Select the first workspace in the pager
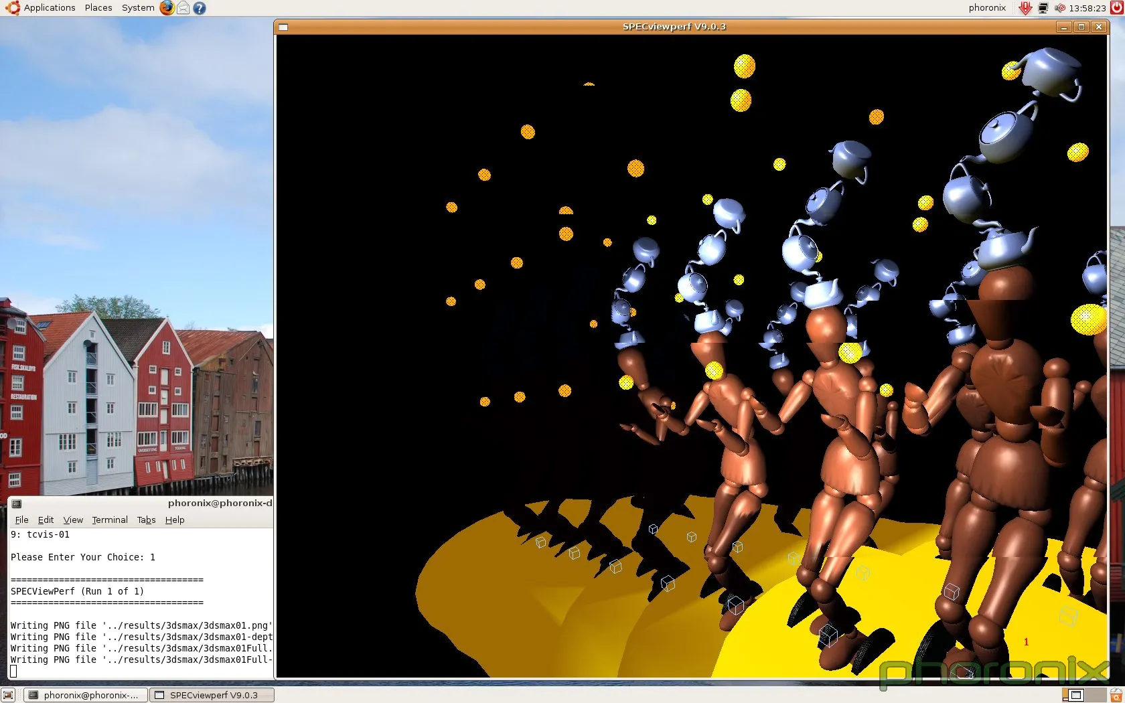 [x=1073, y=695]
